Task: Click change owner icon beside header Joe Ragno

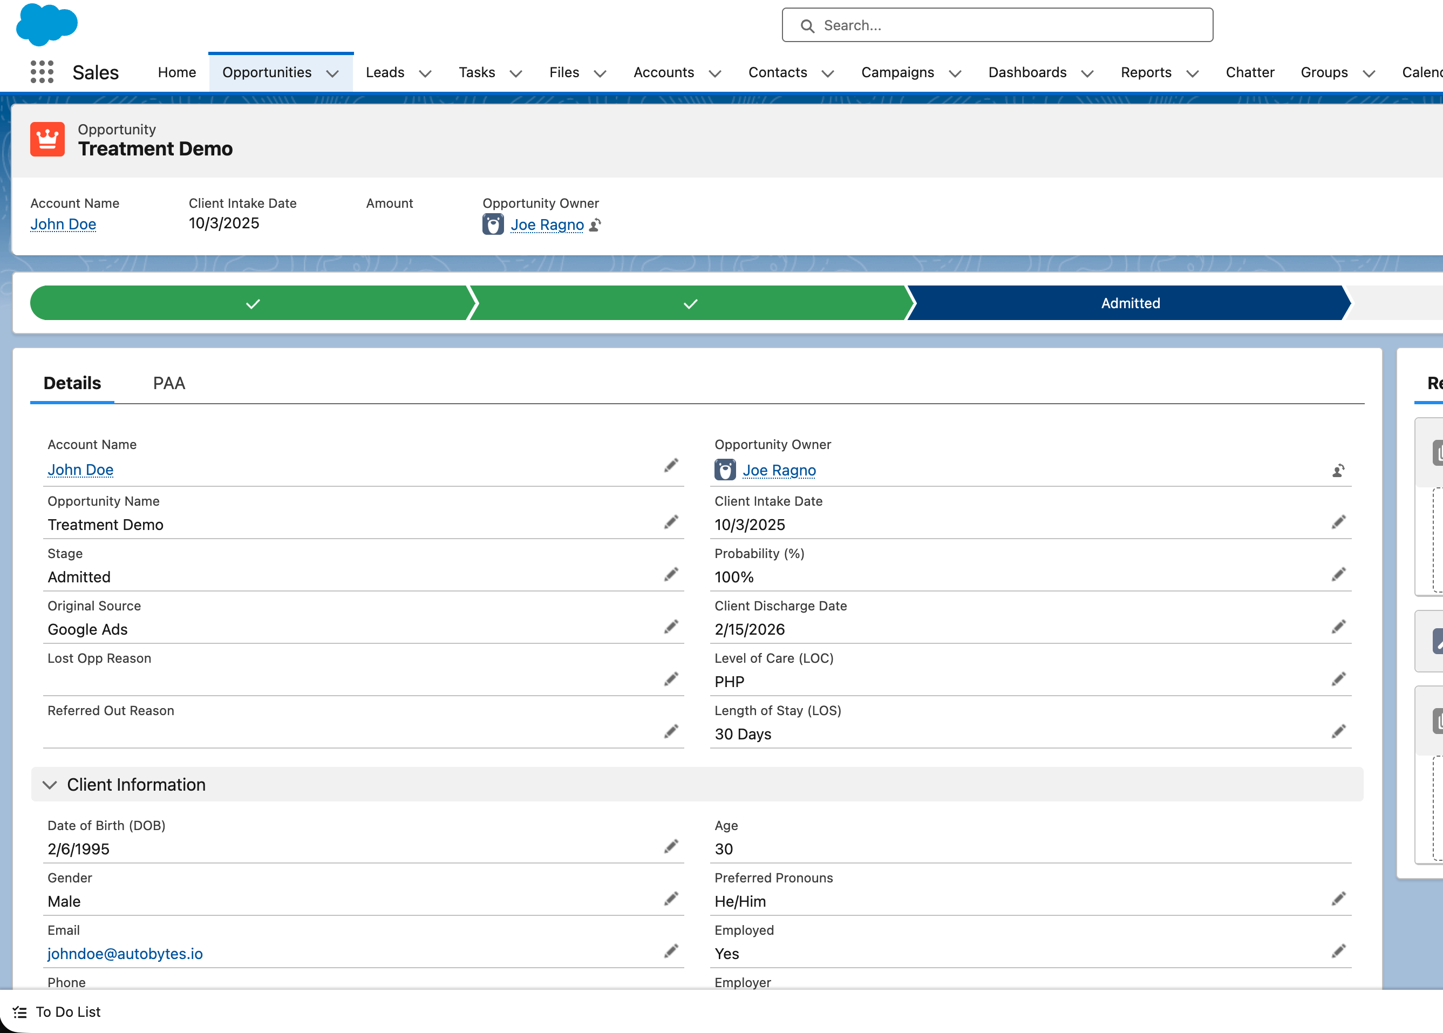Action: 595,225
